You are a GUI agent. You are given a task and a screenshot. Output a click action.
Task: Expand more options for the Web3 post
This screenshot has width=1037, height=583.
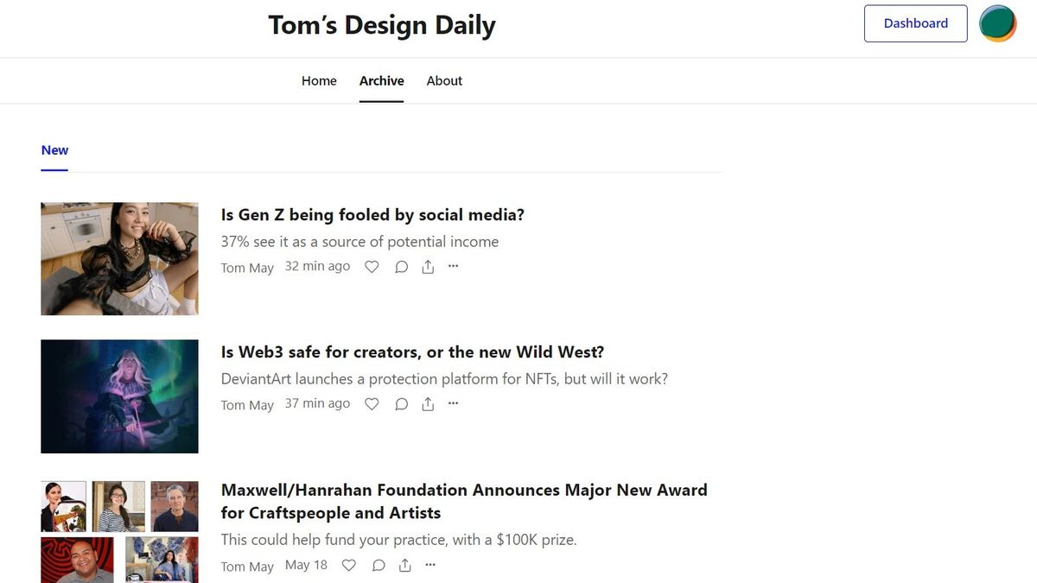coord(454,402)
